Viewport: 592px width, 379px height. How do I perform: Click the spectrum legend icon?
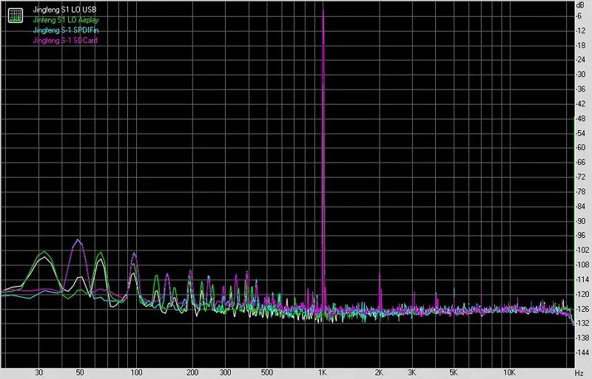tap(15, 15)
